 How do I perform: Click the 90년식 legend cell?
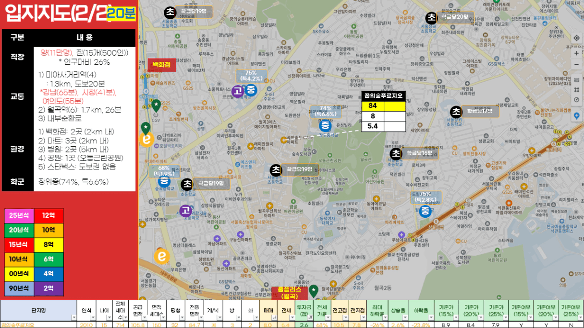[19, 289]
